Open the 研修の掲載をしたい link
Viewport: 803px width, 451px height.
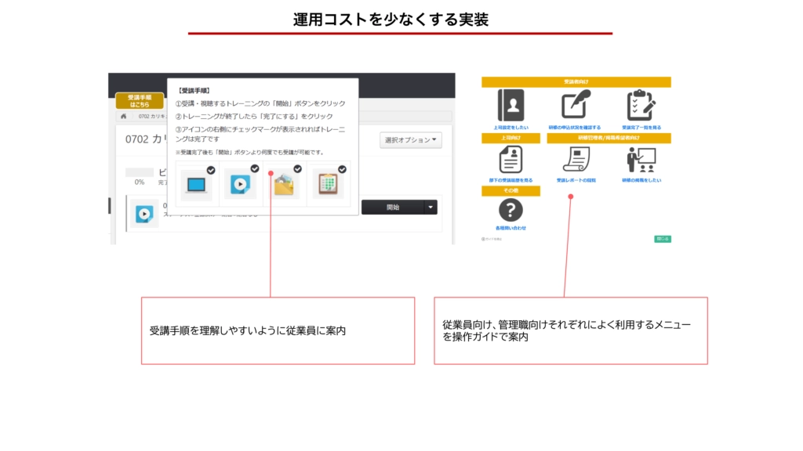coord(641,181)
